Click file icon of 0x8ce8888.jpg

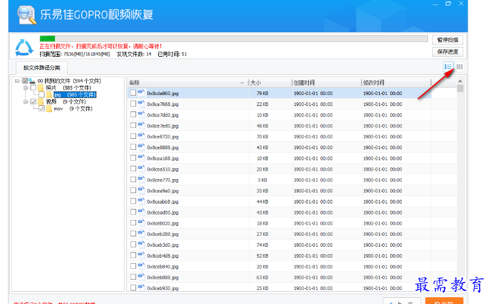142,147
